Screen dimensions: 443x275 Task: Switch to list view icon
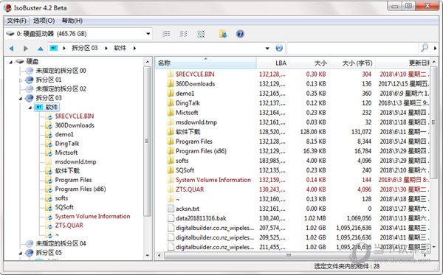pos(166,34)
